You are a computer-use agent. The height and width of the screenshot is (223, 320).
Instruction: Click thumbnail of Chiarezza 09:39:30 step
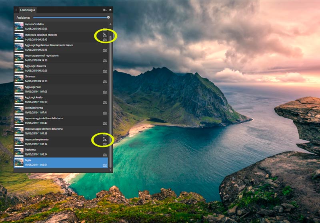coord(19,79)
